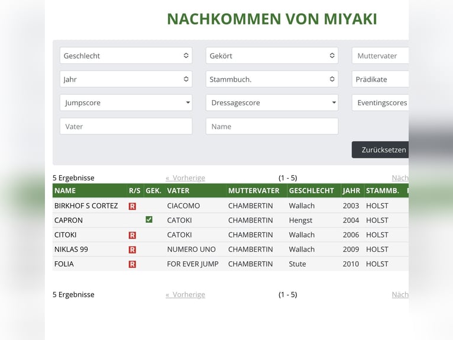Image resolution: width=453 pixels, height=340 pixels.
Task: Toggle the green Gek. checkmark for CAPRON
Action: click(149, 220)
